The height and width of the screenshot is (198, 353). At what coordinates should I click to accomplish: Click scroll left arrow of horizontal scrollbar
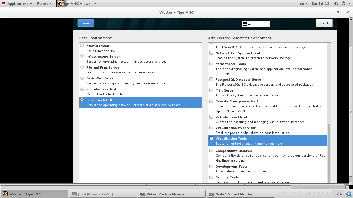pyautogui.click(x=2, y=187)
